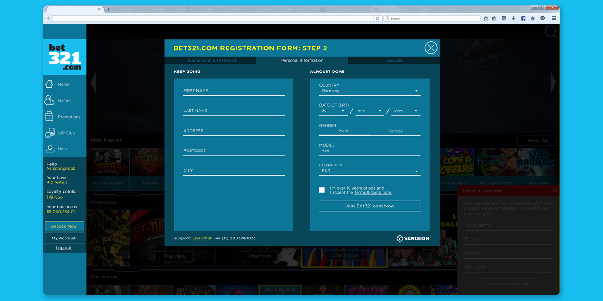Click the browser back arrow button
This screenshot has height=301, width=603.
pyautogui.click(x=49, y=18)
